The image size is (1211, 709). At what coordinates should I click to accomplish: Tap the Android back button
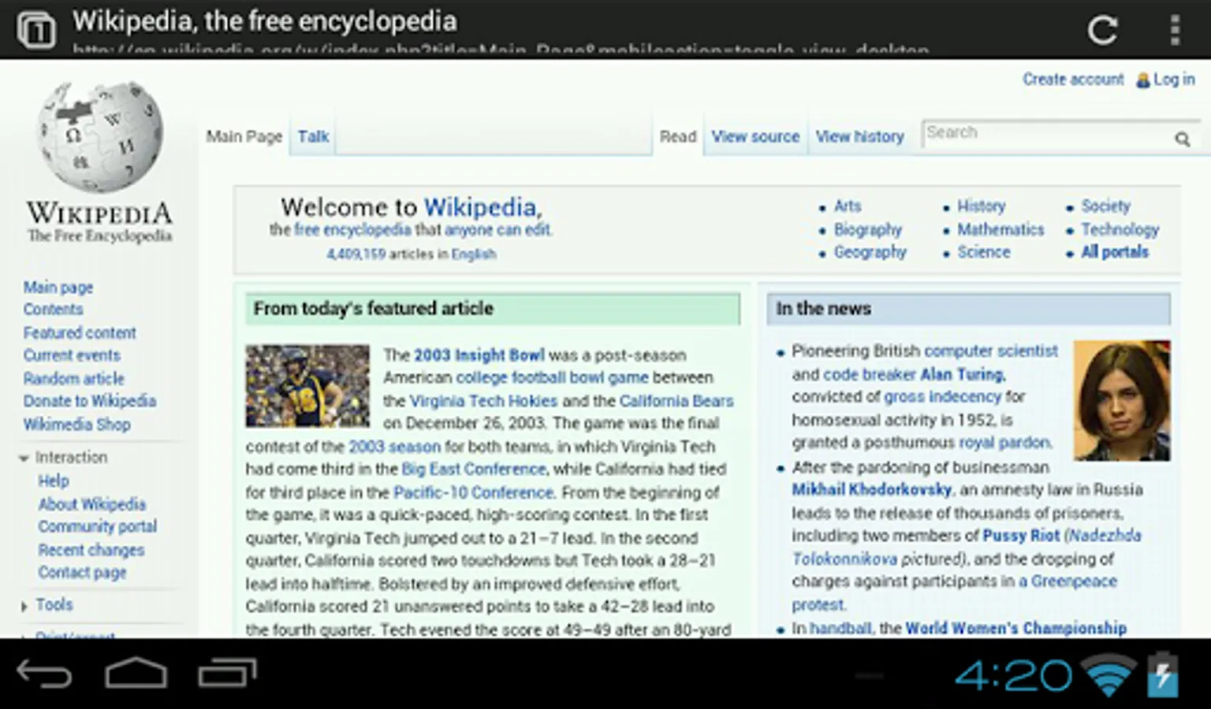[x=44, y=674]
